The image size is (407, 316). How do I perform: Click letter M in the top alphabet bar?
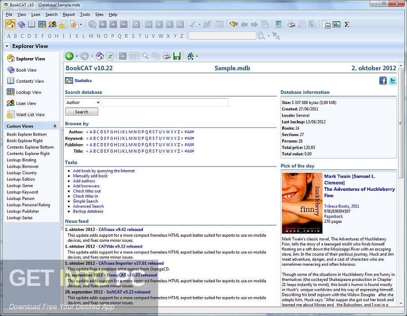tap(91, 36)
